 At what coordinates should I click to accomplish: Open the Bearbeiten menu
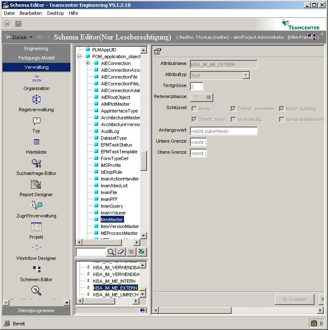click(31, 13)
